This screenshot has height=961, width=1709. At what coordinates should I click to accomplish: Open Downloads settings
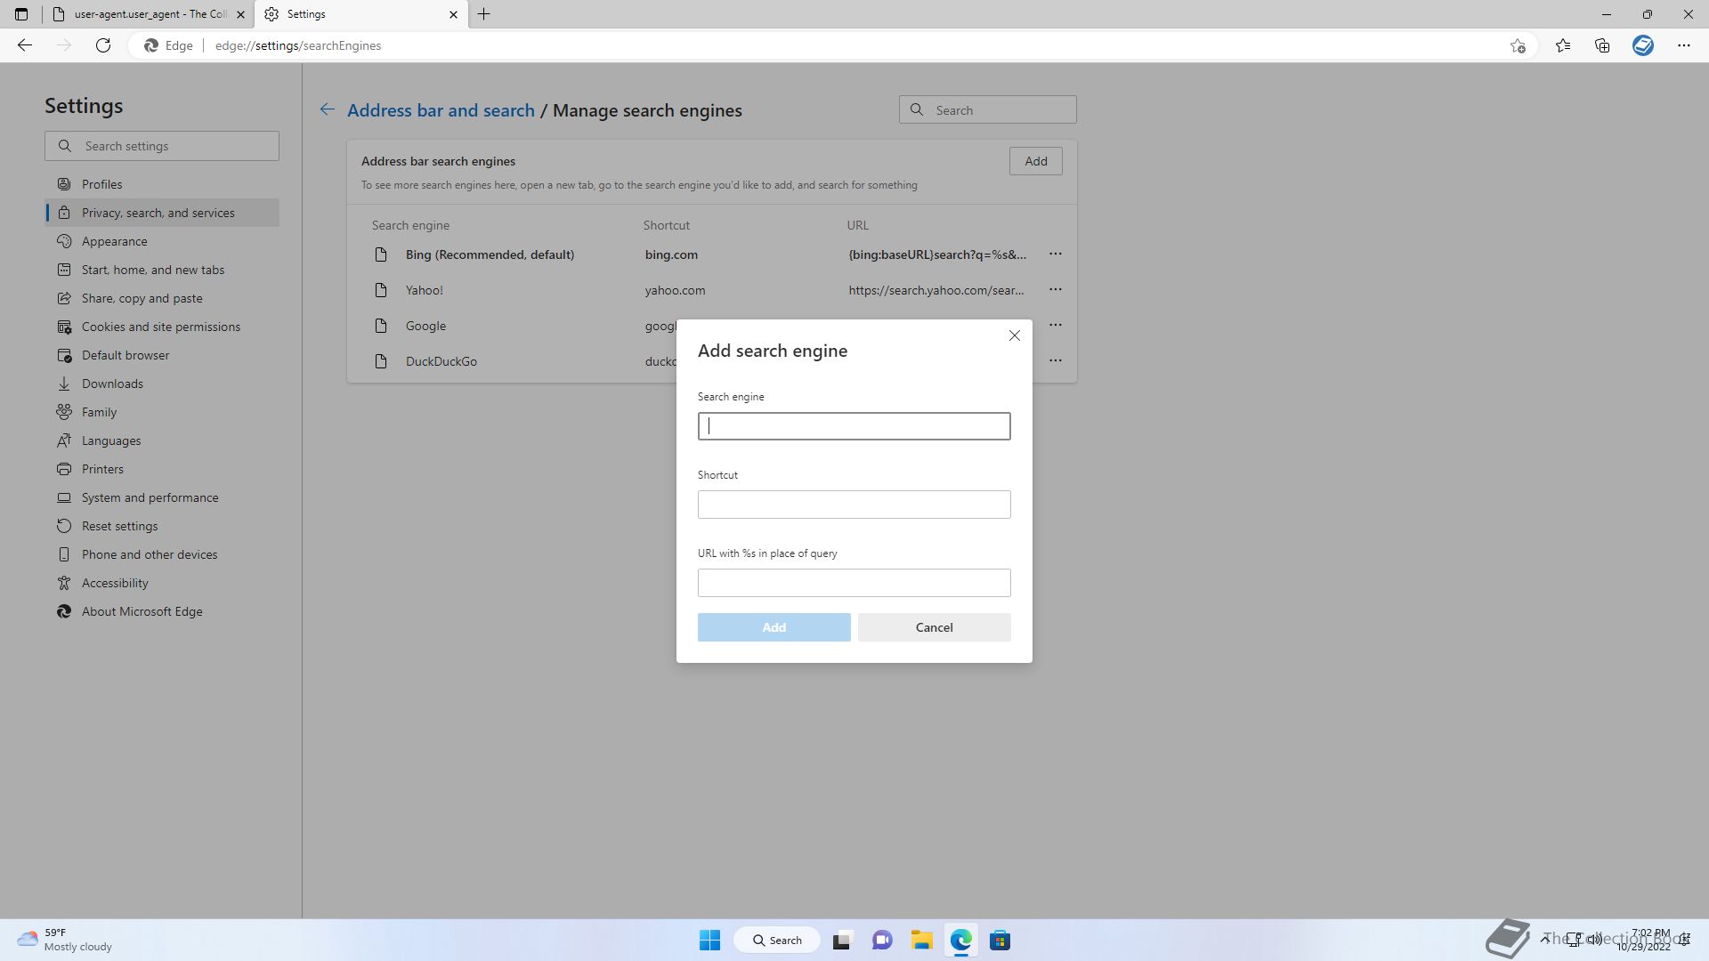click(x=162, y=384)
